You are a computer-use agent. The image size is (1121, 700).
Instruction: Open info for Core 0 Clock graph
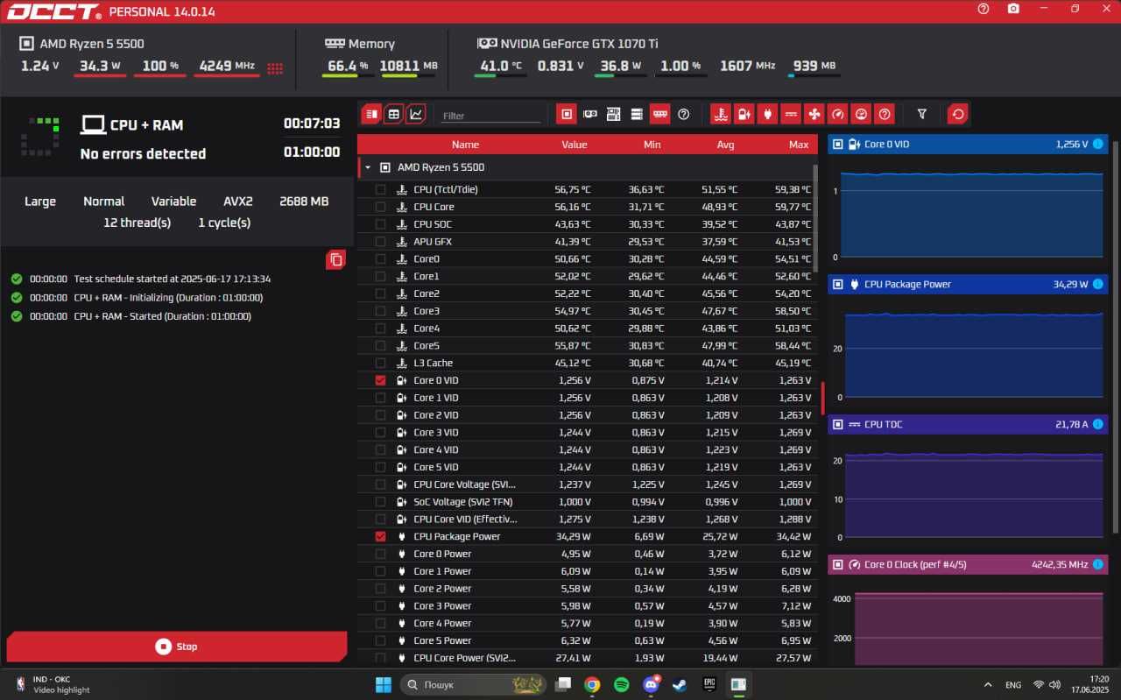point(1098,564)
